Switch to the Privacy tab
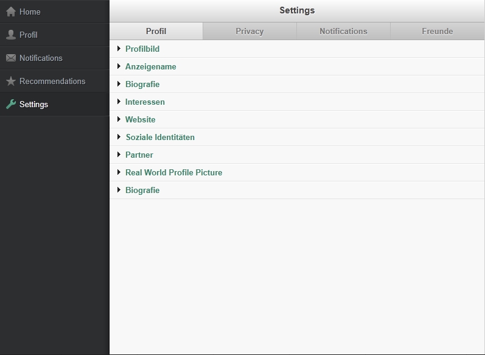 pyautogui.click(x=249, y=31)
